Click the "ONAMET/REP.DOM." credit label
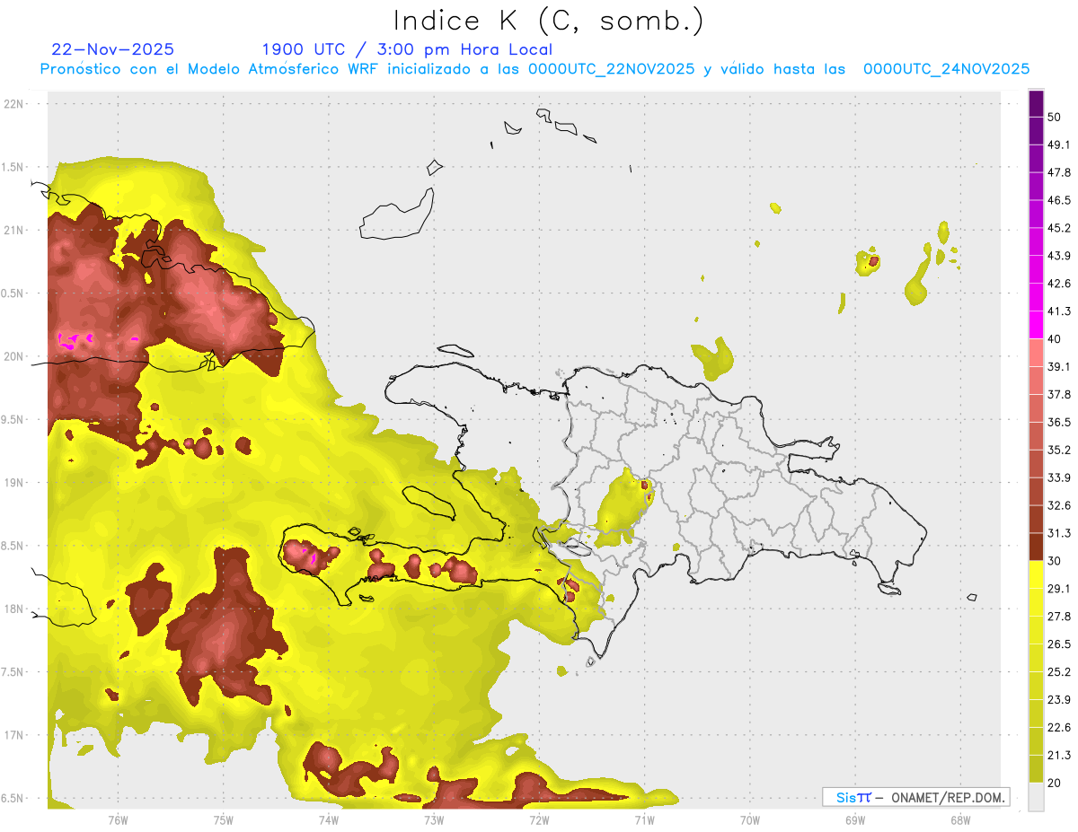 click(947, 797)
